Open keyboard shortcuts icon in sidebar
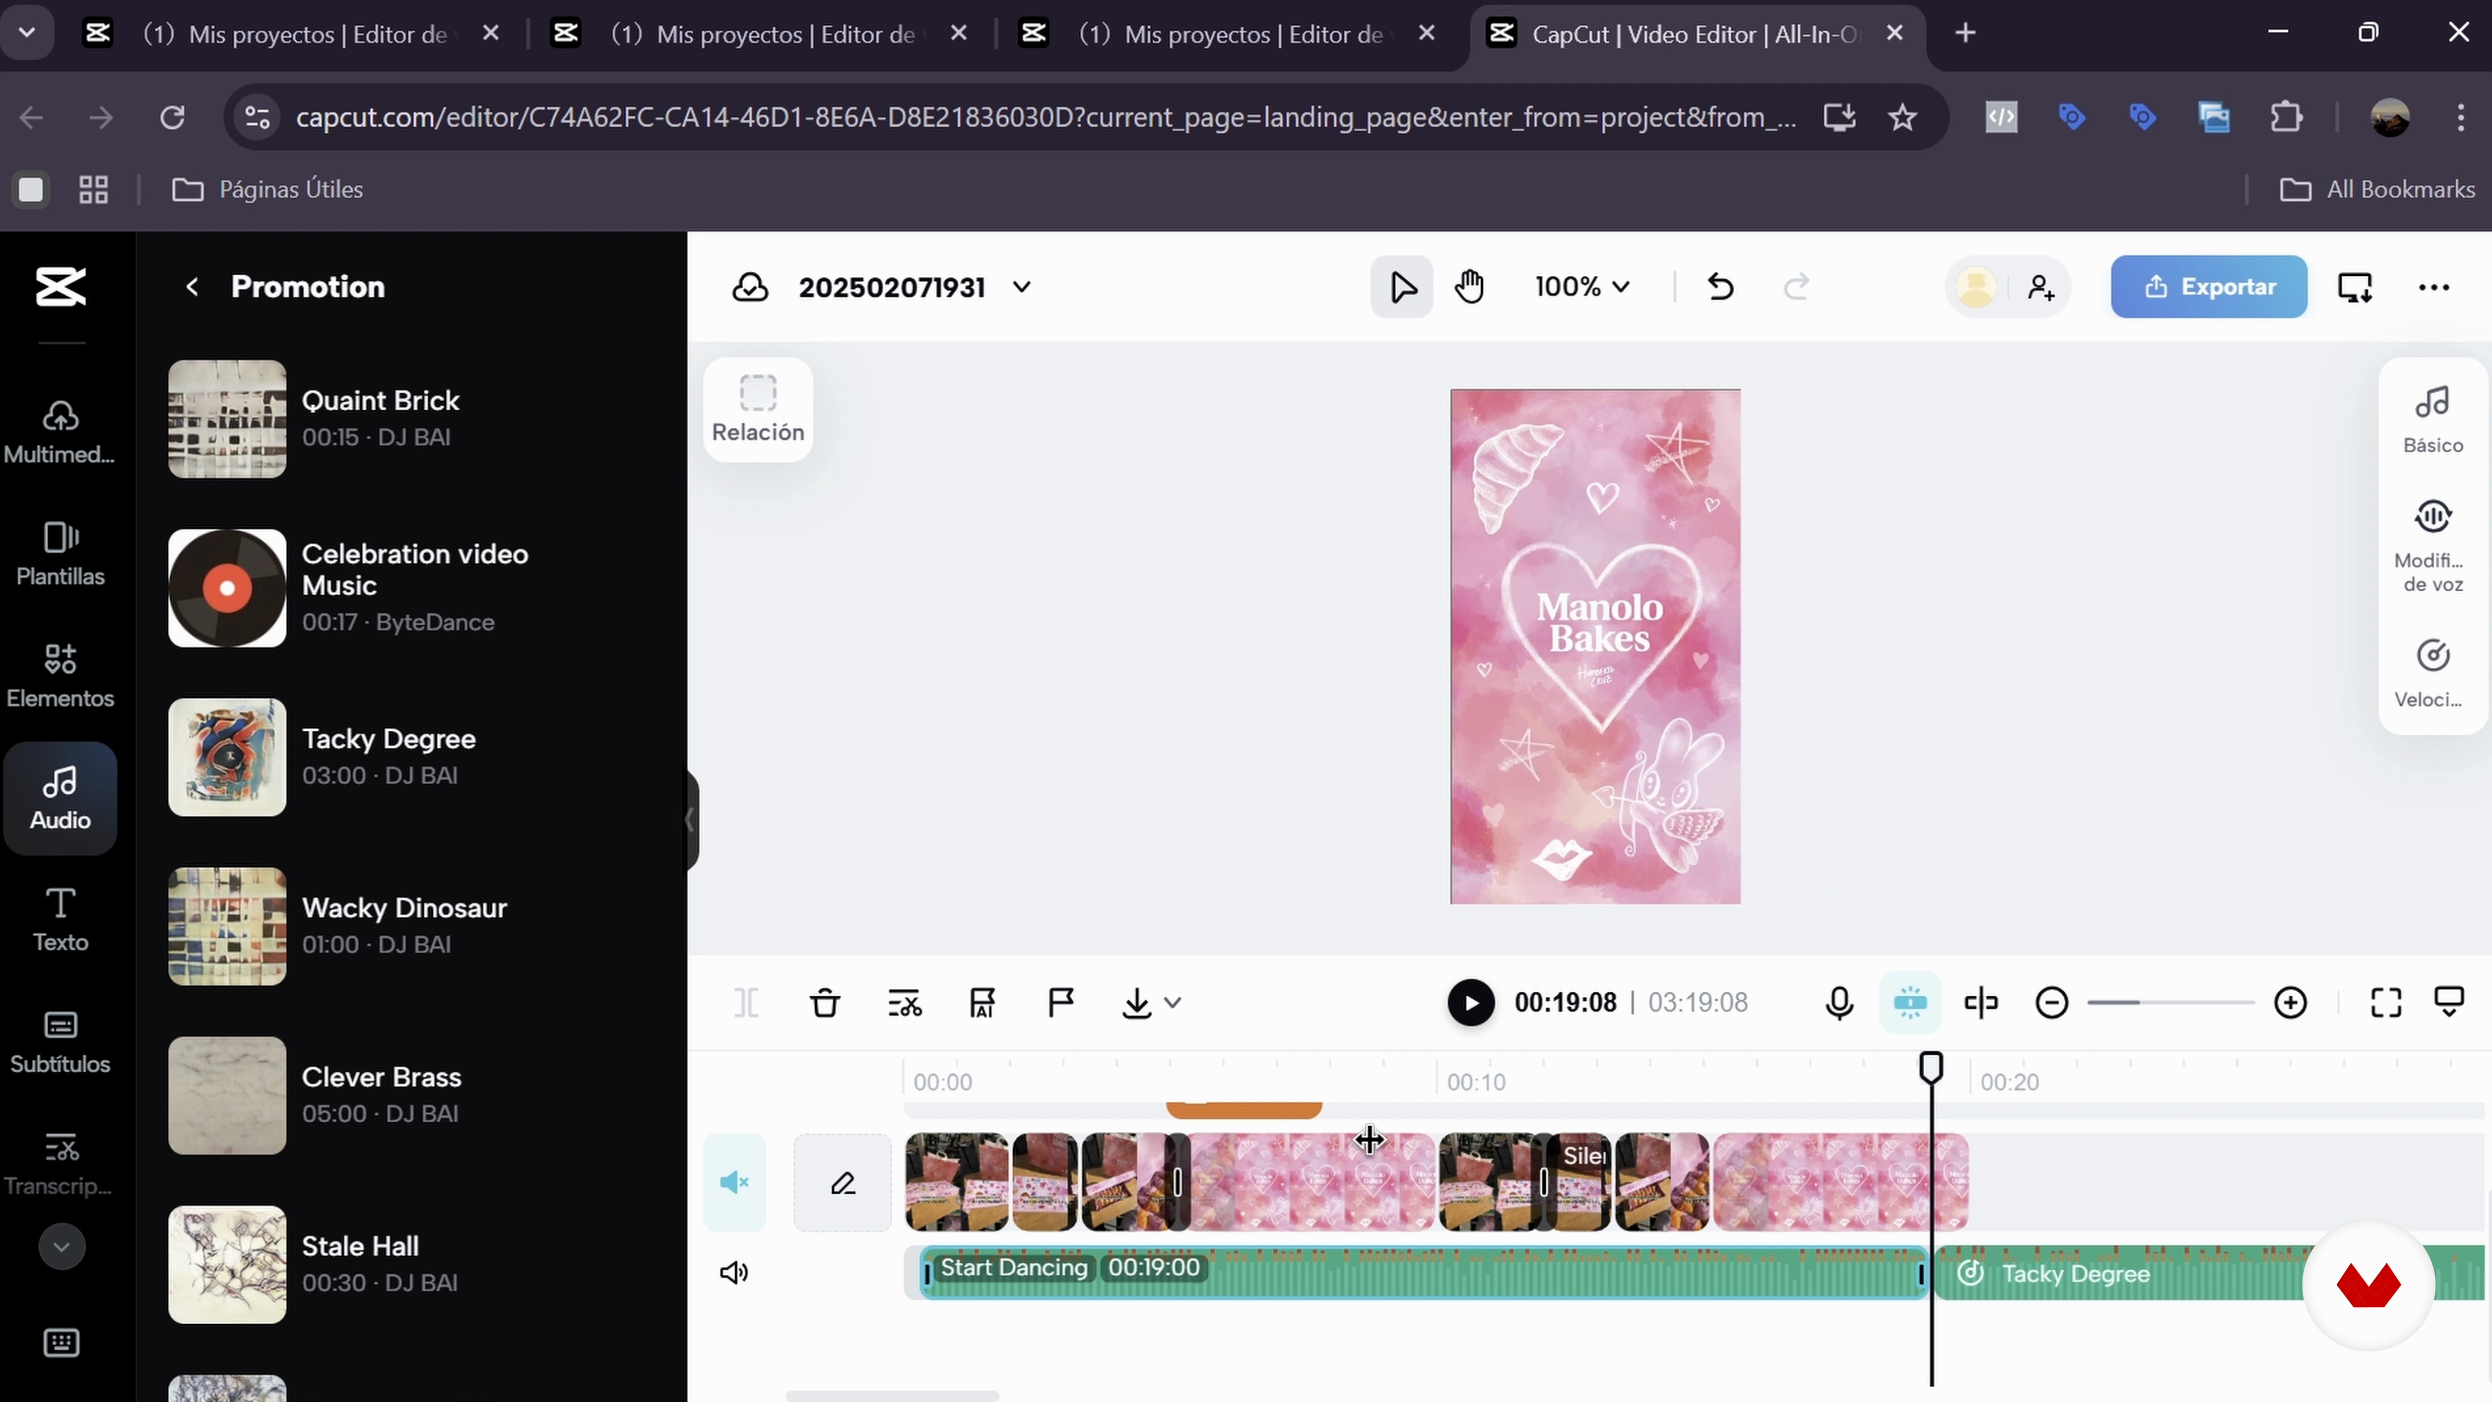This screenshot has height=1402, width=2492. tap(61, 1342)
